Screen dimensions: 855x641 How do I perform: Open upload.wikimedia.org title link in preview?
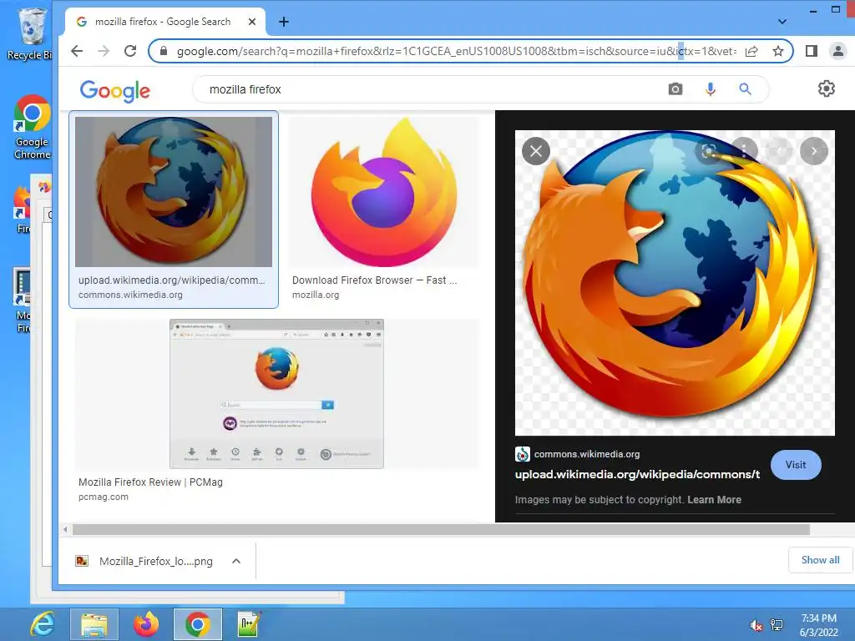tap(637, 474)
